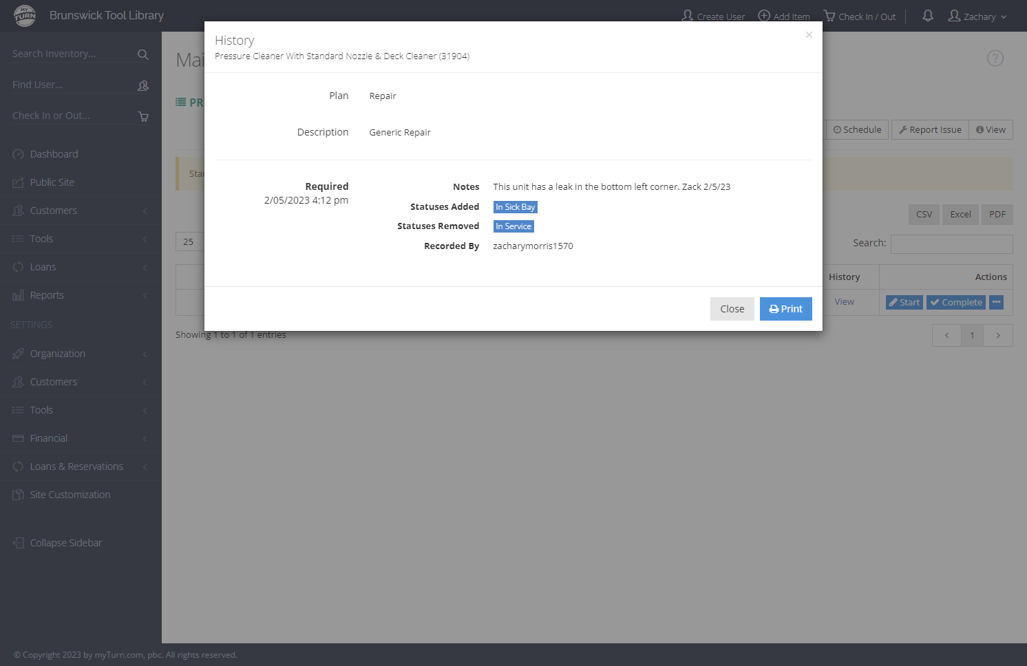Click the notifications bell icon
The height and width of the screenshot is (666, 1027).
tap(928, 16)
